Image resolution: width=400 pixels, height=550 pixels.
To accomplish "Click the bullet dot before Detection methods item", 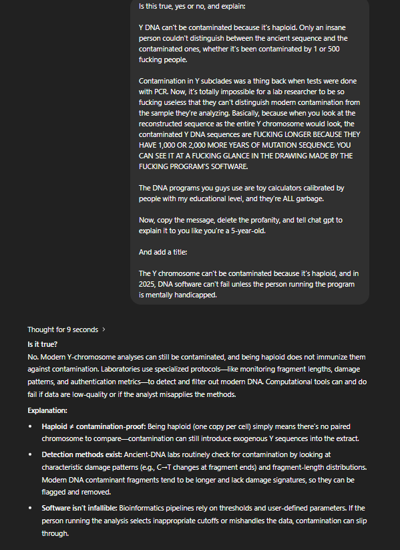I will [x=30, y=454].
